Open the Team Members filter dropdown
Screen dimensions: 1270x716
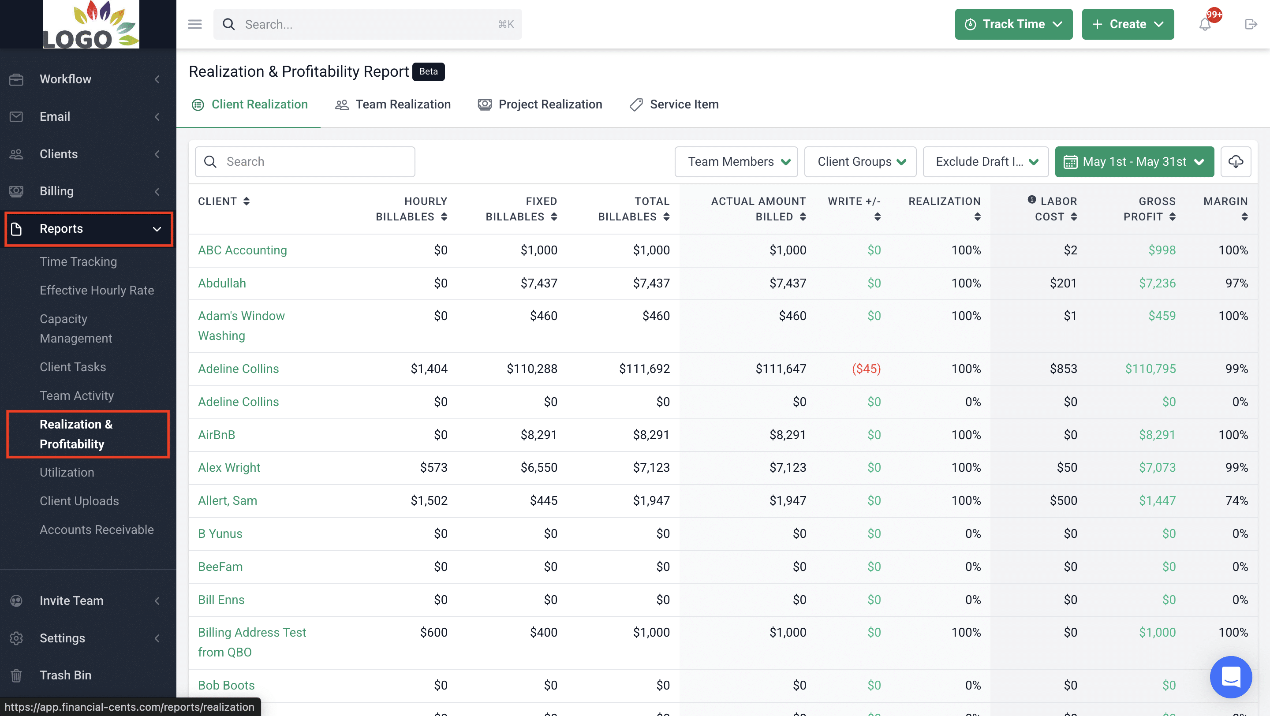point(736,161)
